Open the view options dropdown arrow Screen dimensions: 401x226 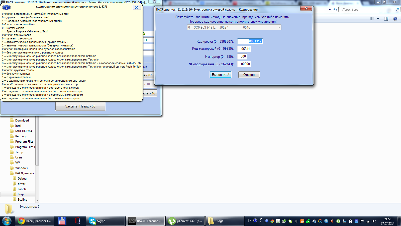[378, 19]
